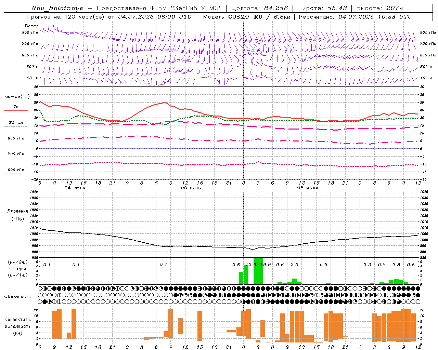Select the '(мм/3ч.)' precipitation unit label
The width and height of the screenshot is (438, 350).
pyautogui.click(x=18, y=262)
